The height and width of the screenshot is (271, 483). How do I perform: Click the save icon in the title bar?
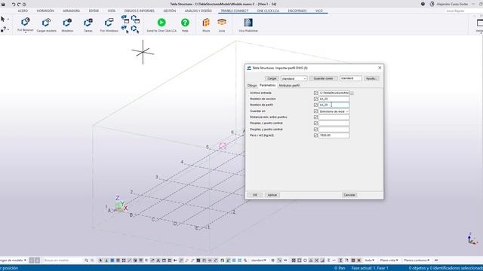pos(3,5)
